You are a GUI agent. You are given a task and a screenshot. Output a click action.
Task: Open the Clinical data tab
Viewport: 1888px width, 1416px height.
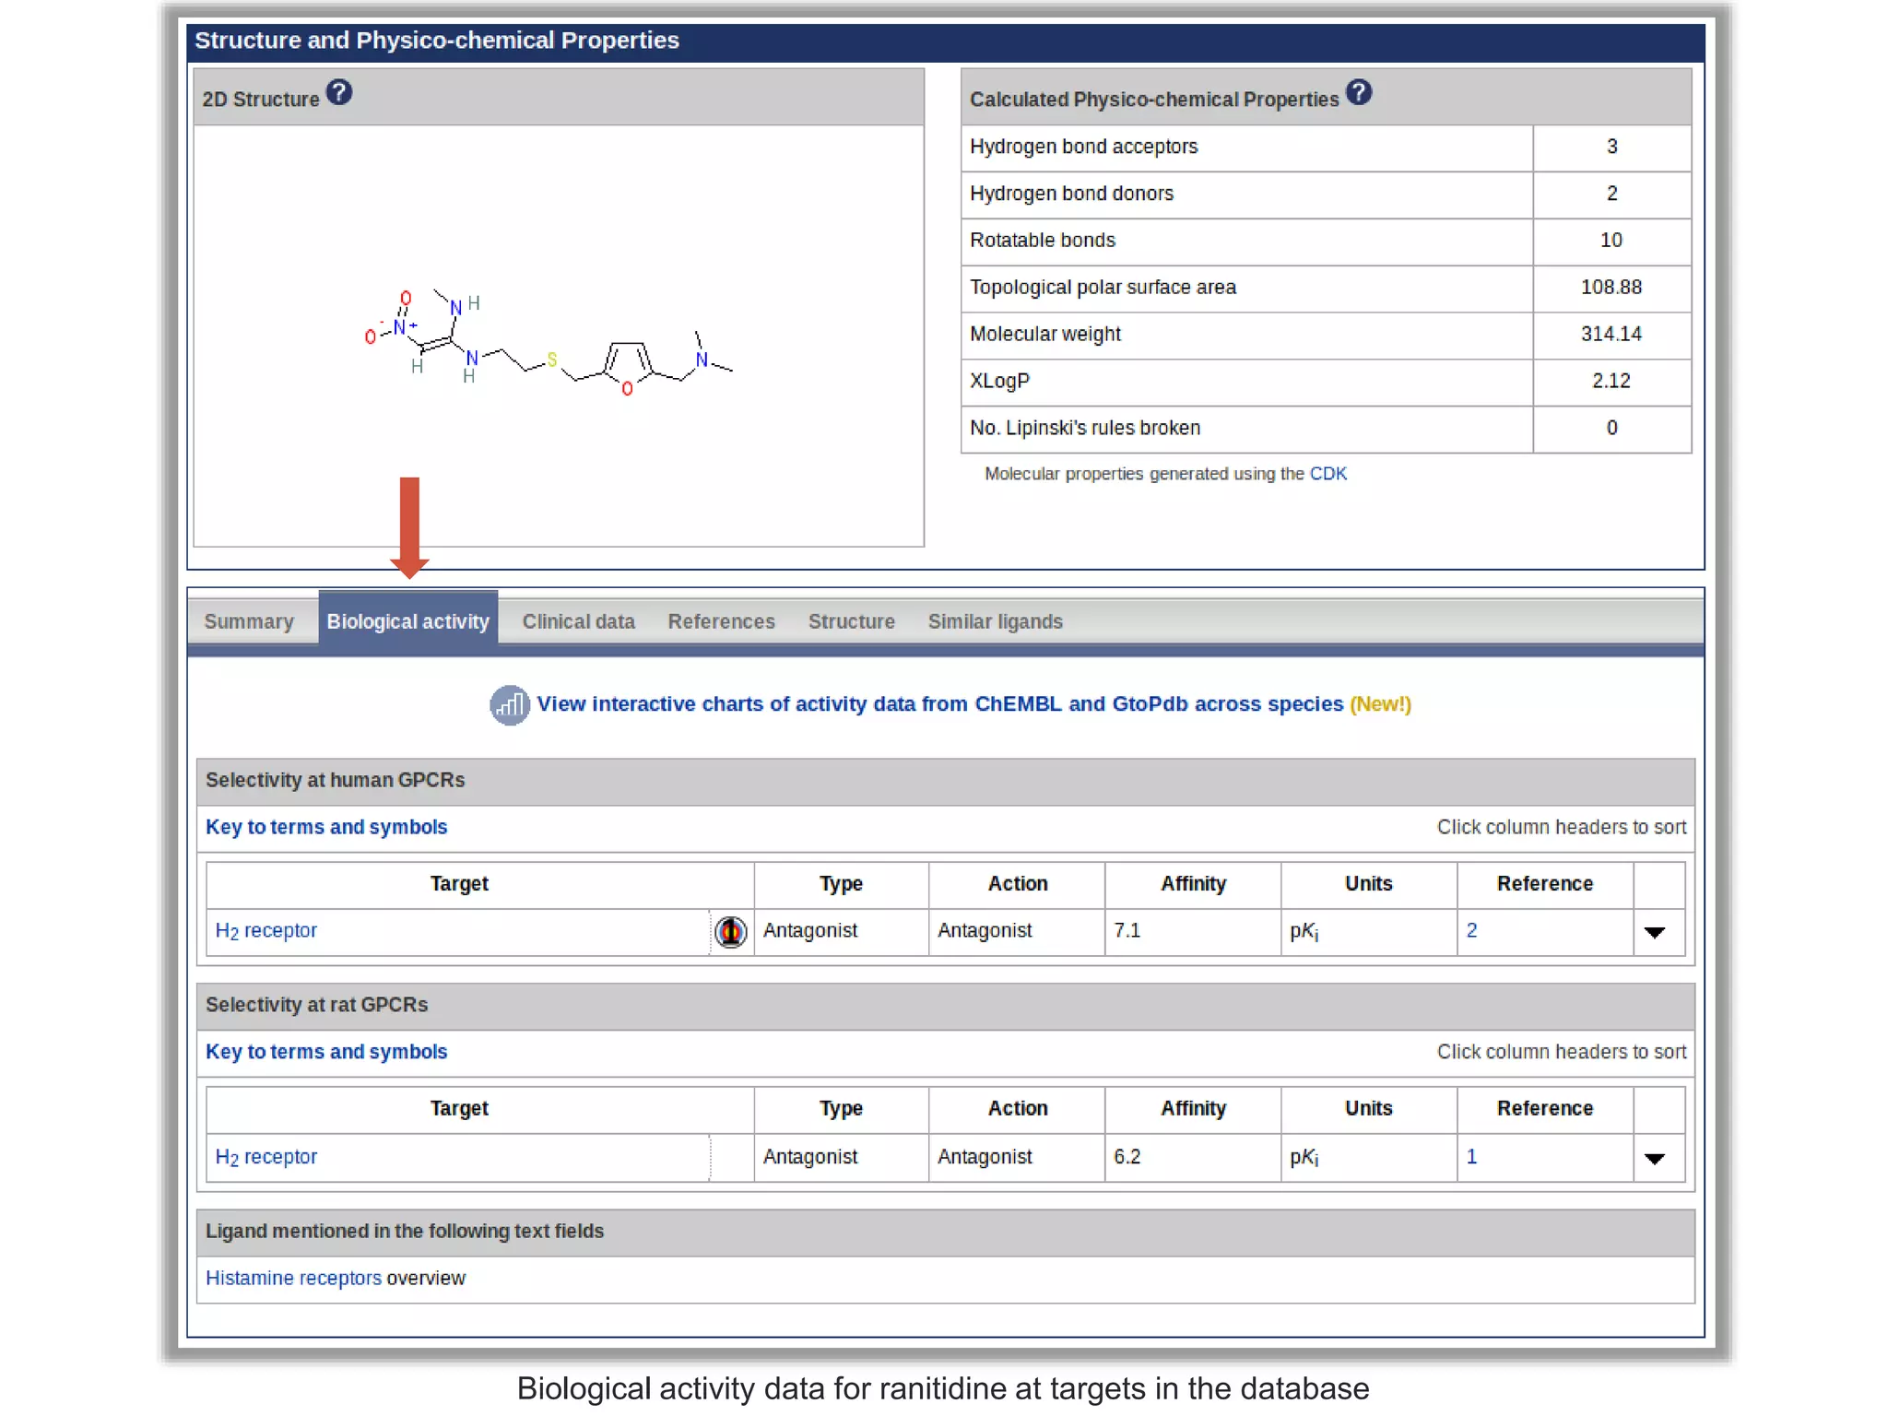pyautogui.click(x=579, y=621)
